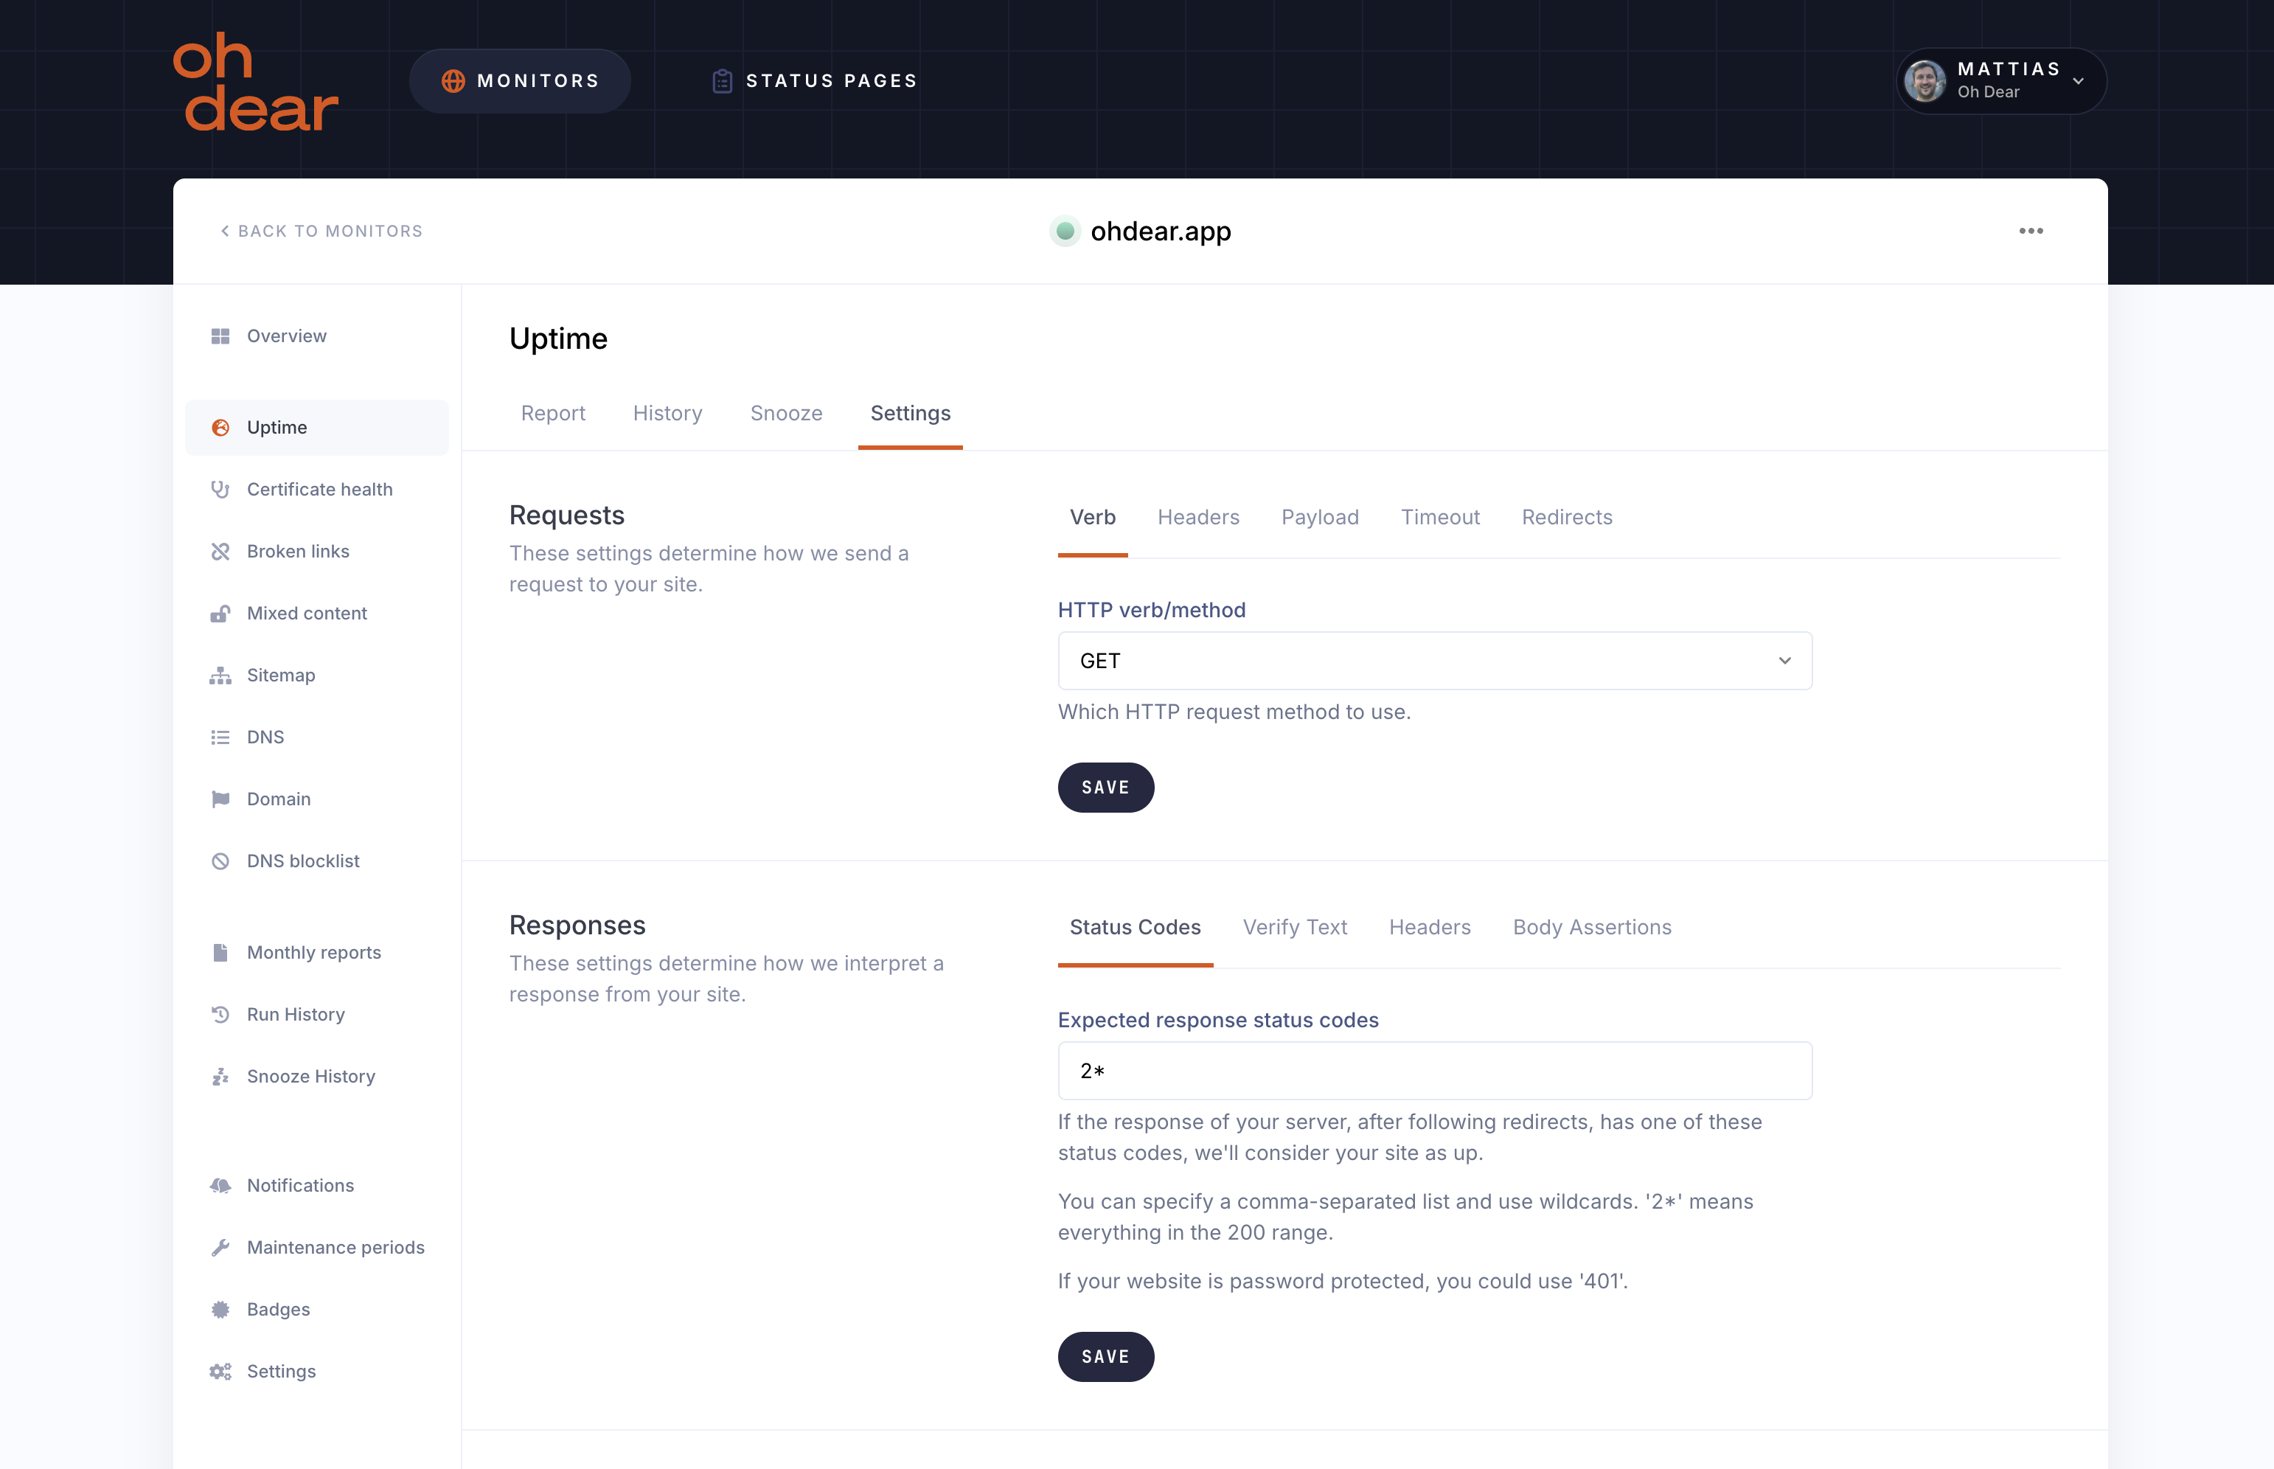Click the Maintenance periods wrench icon
This screenshot has height=1469, width=2274.
click(220, 1248)
